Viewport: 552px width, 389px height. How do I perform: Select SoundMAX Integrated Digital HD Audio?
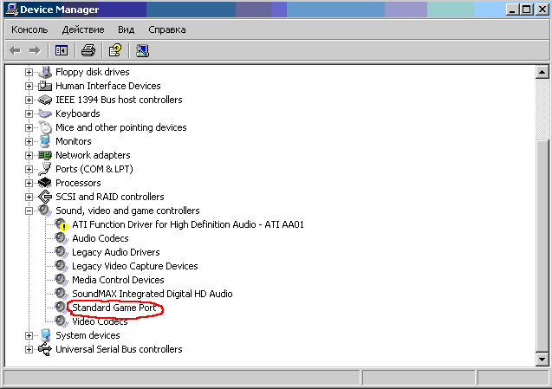click(x=152, y=294)
